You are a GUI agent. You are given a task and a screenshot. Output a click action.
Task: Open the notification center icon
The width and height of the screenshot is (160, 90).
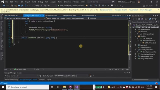(x=156, y=87)
